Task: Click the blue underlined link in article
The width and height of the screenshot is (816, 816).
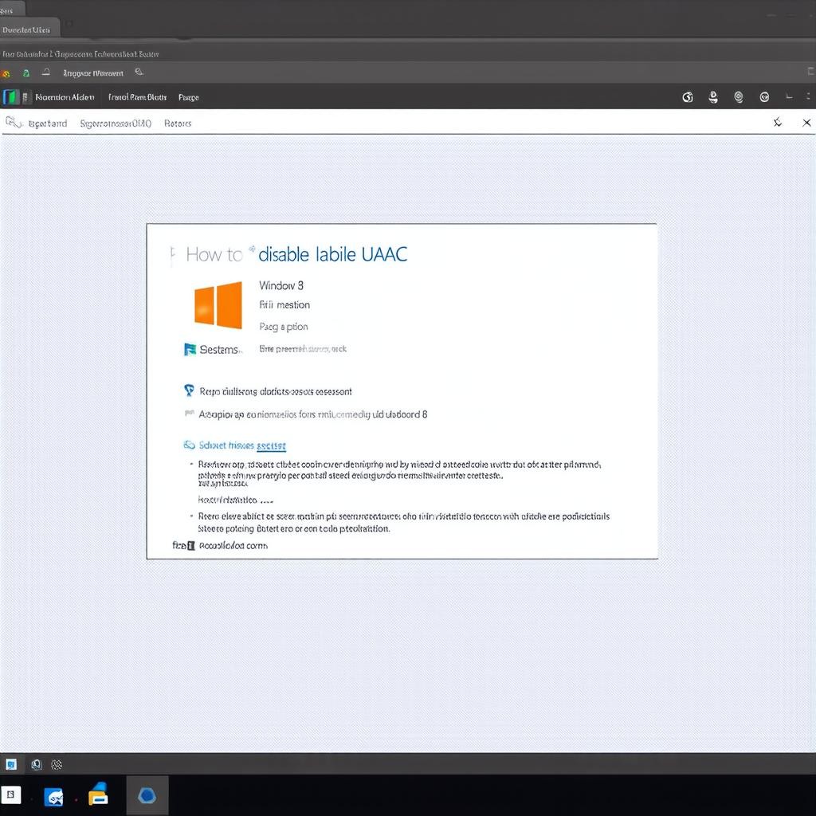Action: pos(271,446)
